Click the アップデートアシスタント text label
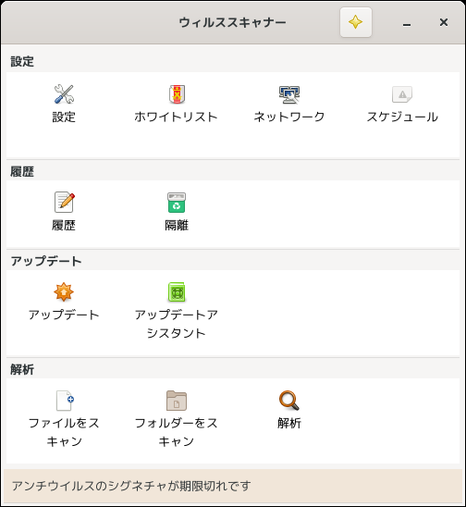 click(x=177, y=324)
